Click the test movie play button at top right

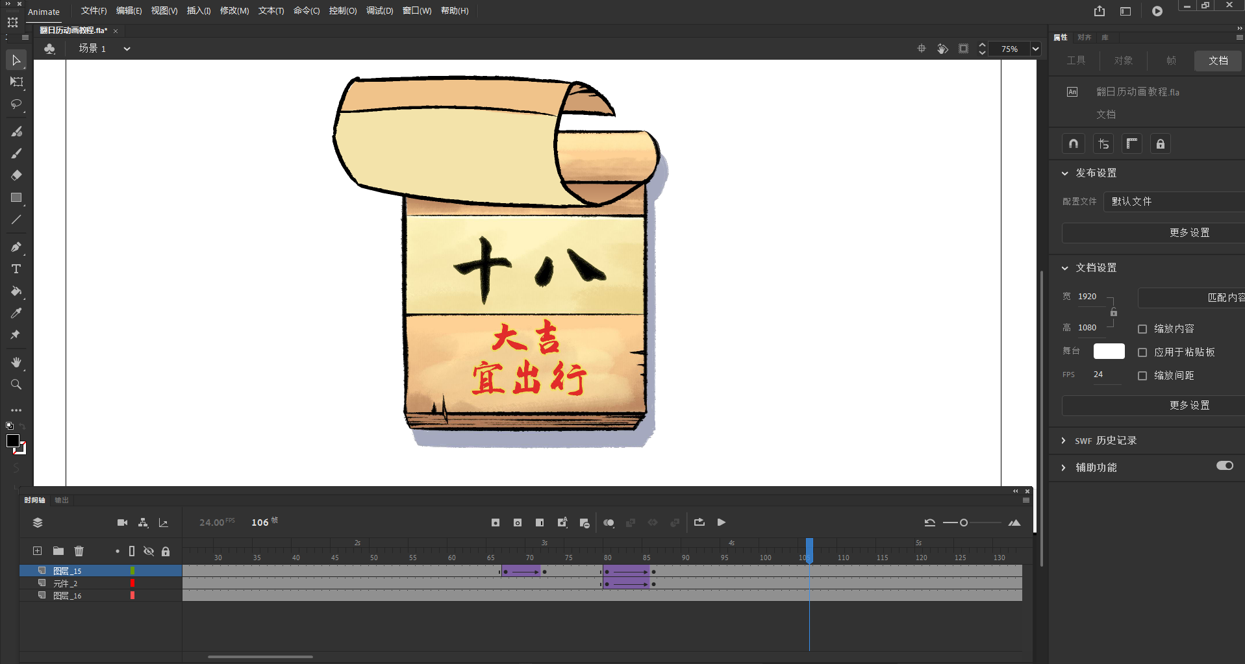coord(1157,11)
